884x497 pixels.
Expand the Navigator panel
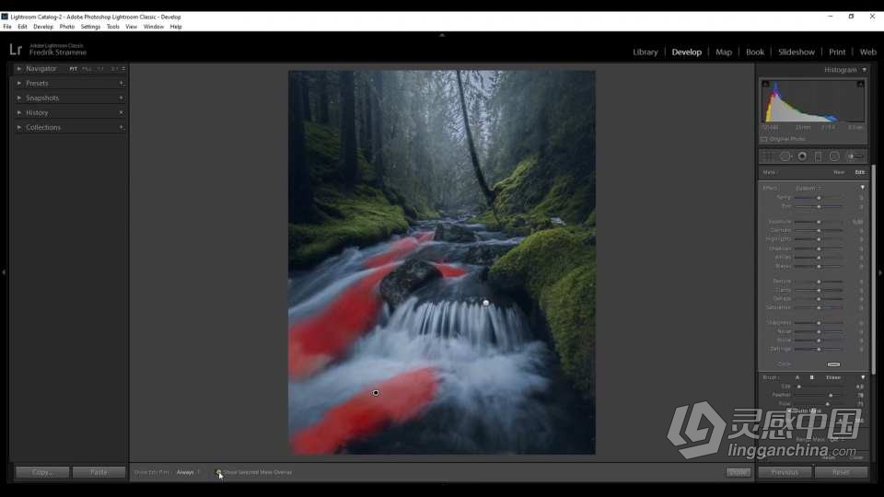19,69
